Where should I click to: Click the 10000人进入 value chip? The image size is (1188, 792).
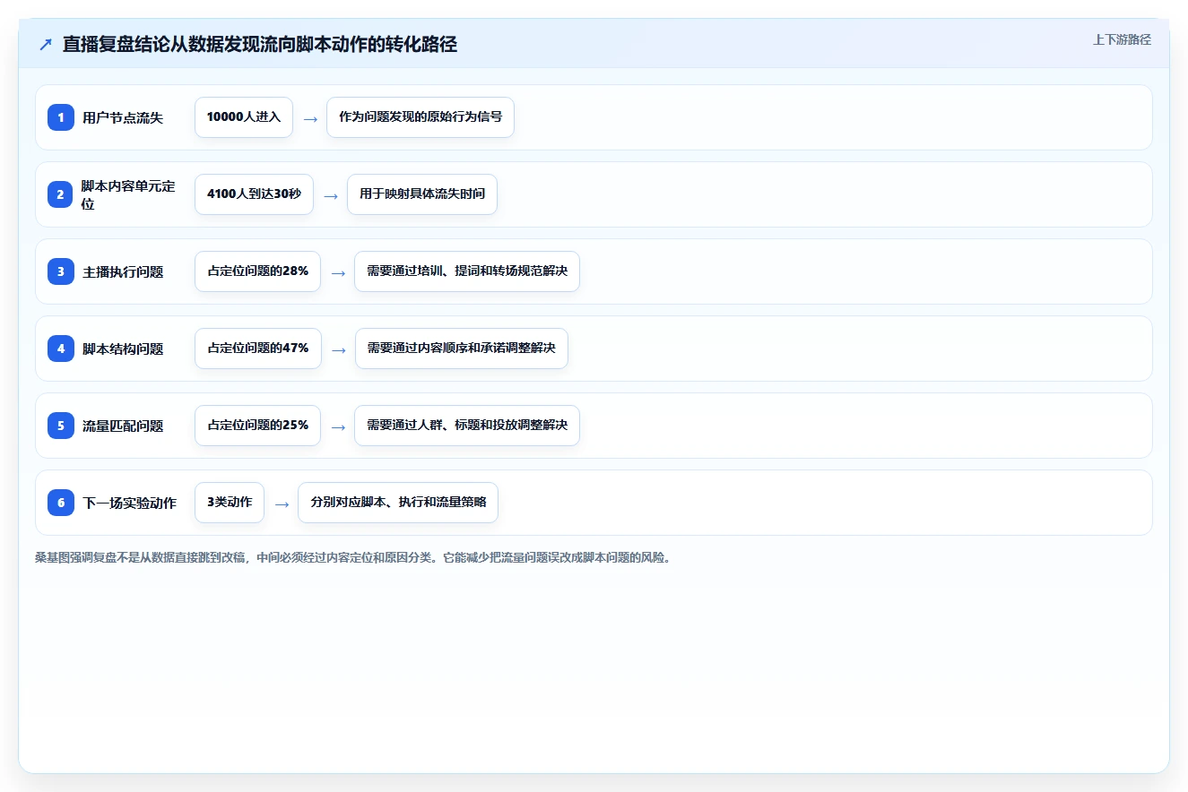pos(244,117)
